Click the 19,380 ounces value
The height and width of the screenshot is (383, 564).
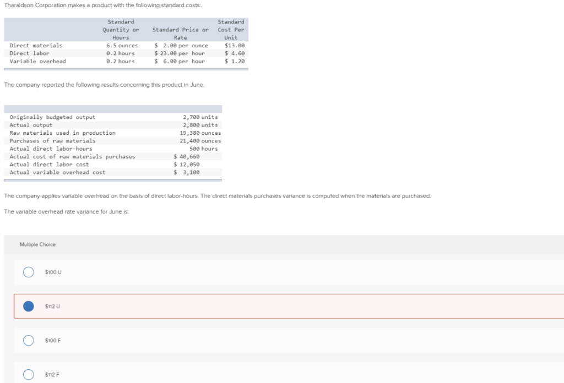point(200,133)
